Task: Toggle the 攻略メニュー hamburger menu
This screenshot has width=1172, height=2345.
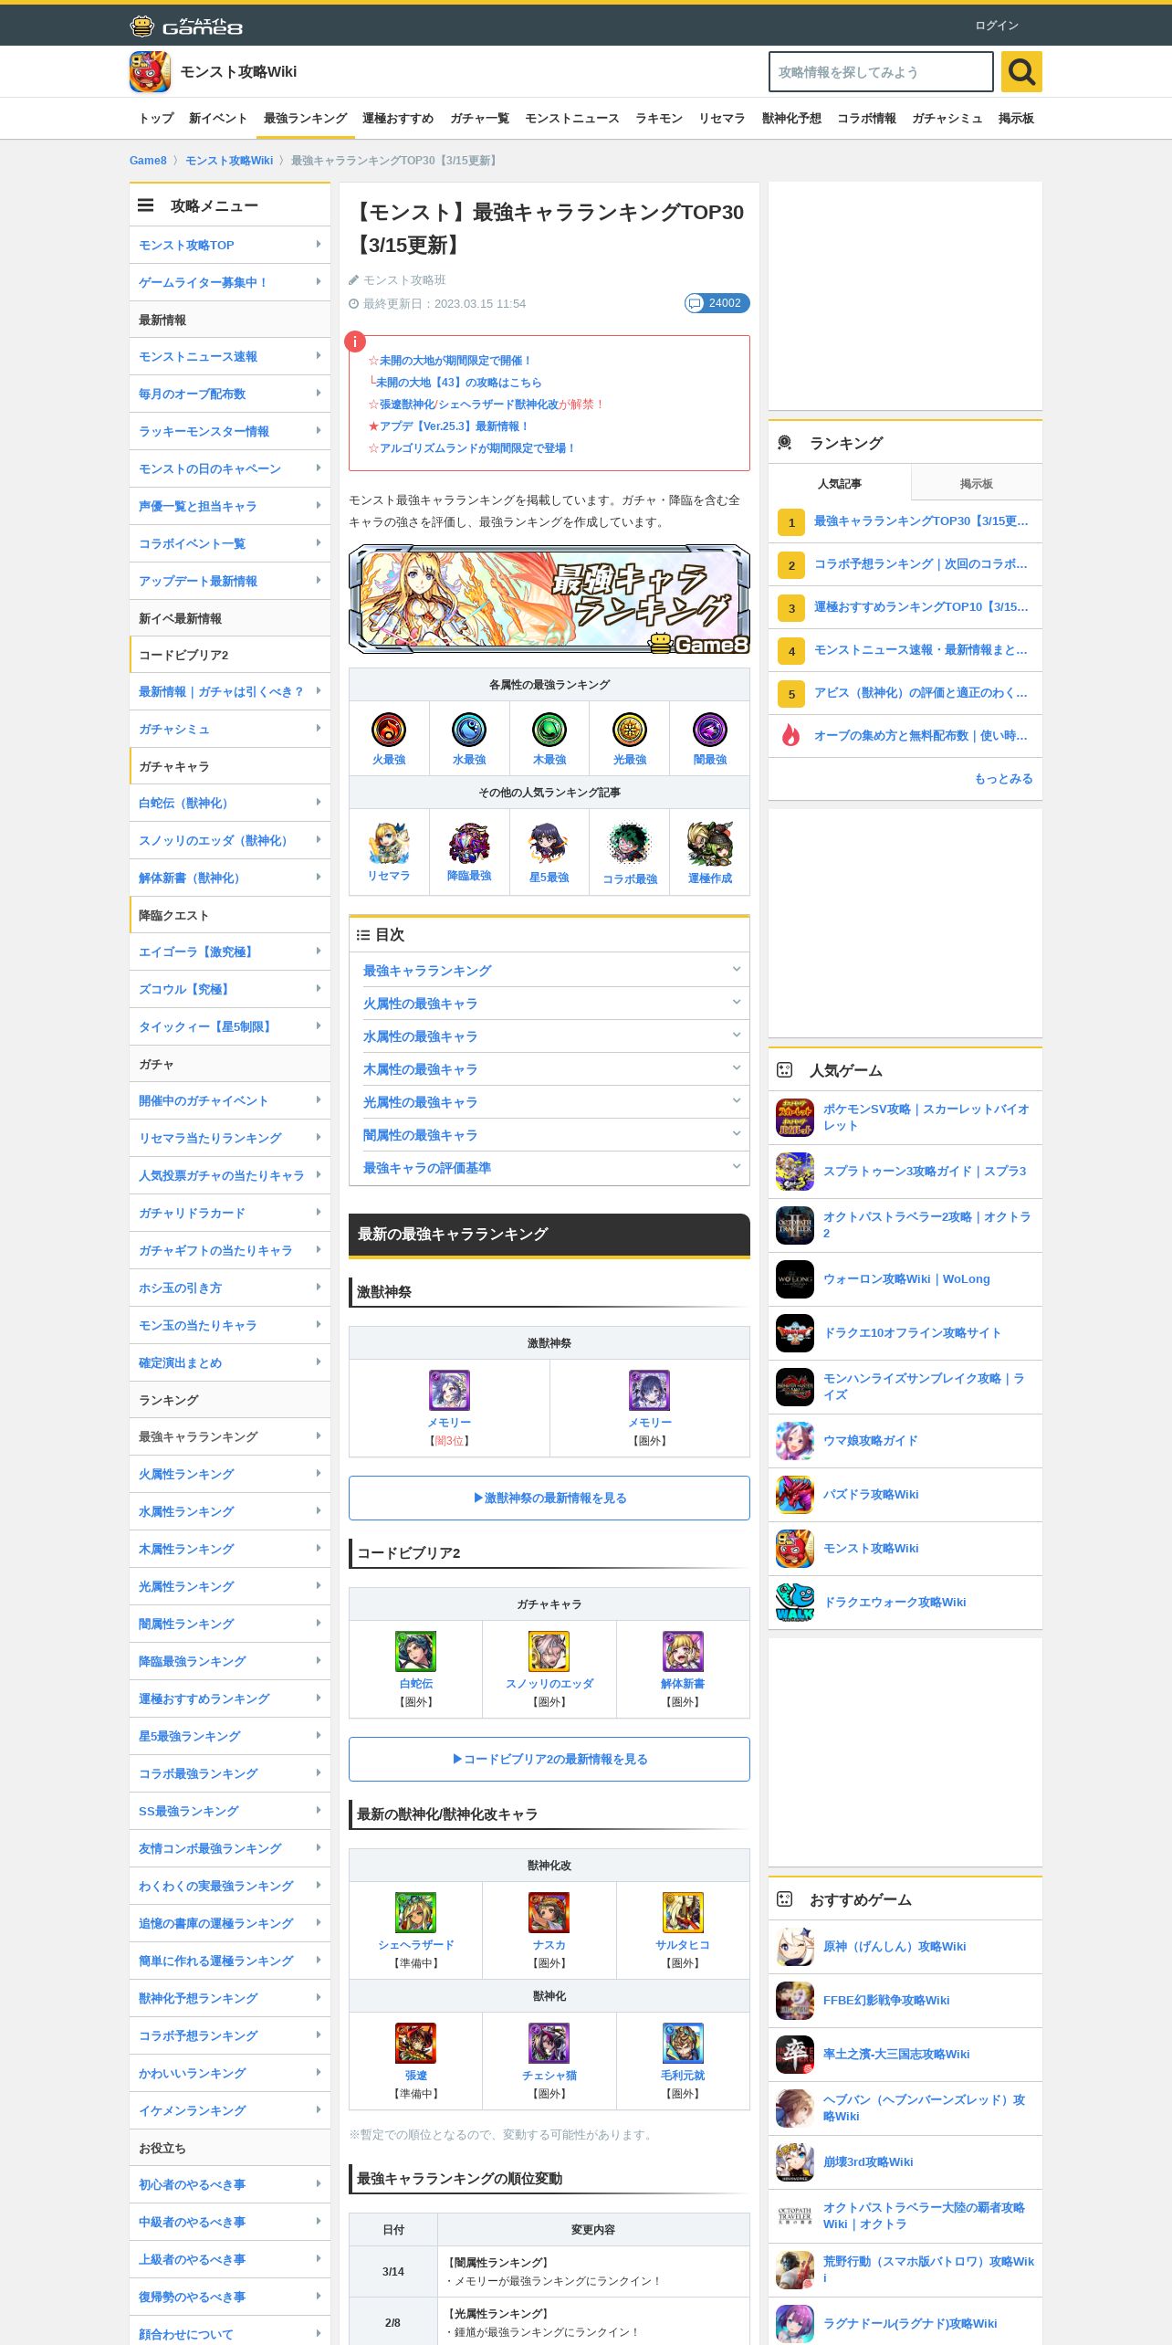Action: pos(145,205)
